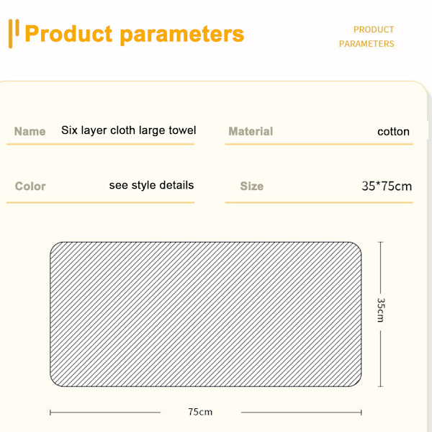Select the "Six layer cloth large towel" value
Image resolution: width=432 pixels, height=432 pixels.
point(129,130)
